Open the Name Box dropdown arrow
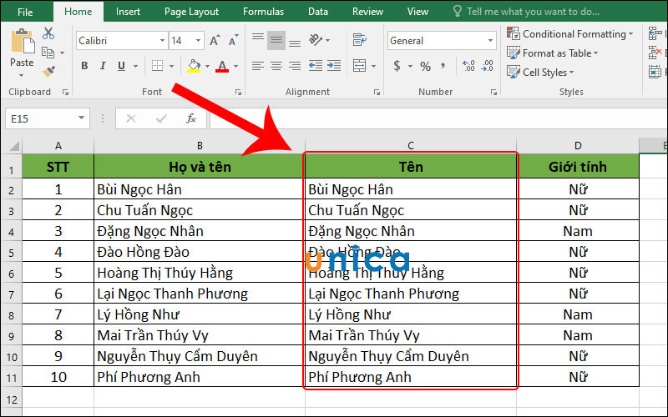Screen dimensions: 668x417 tap(81, 118)
